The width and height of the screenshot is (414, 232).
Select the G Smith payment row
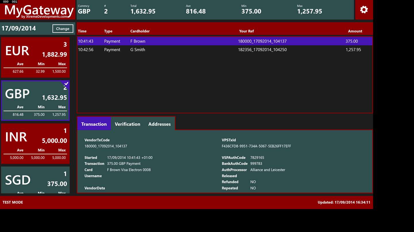click(225, 50)
